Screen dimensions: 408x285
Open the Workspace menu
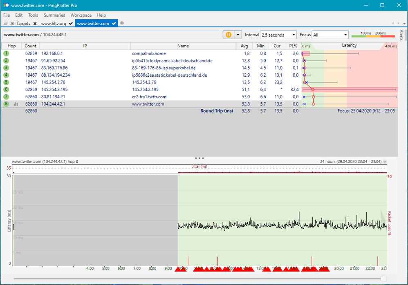click(81, 15)
